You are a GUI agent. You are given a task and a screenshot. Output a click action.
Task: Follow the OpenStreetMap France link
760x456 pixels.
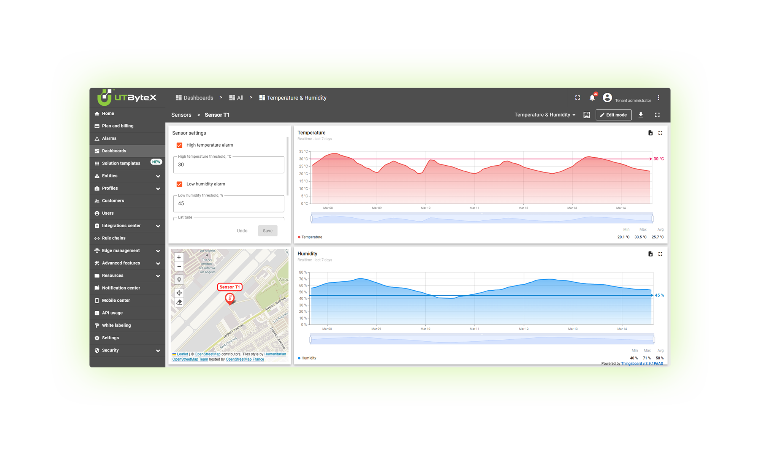pyautogui.click(x=244, y=359)
